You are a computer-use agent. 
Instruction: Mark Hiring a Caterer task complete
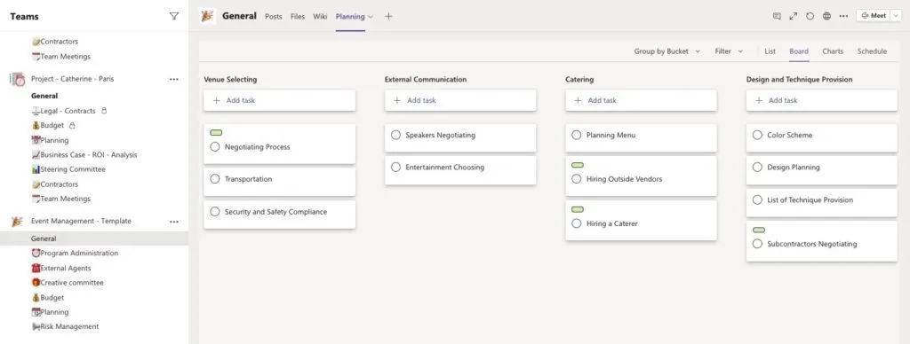point(576,223)
